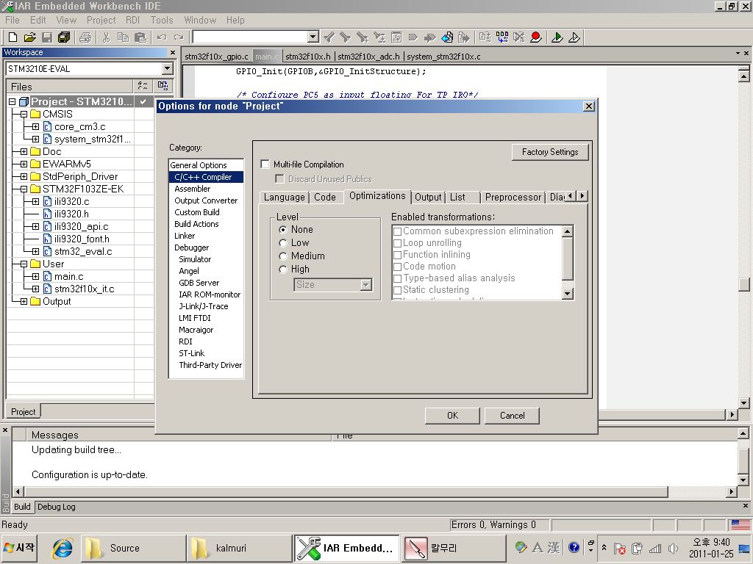Click the Enabled transformations scroll down arrow
The height and width of the screenshot is (564, 753).
(x=567, y=294)
